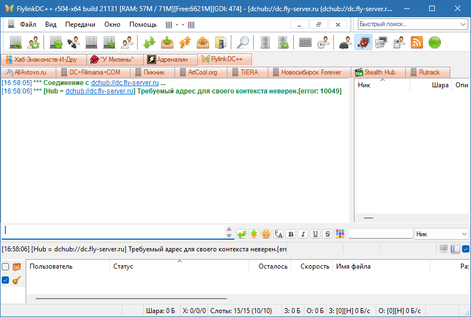Click the two monitors transfer icon
471x317 pixels.
coord(381,42)
